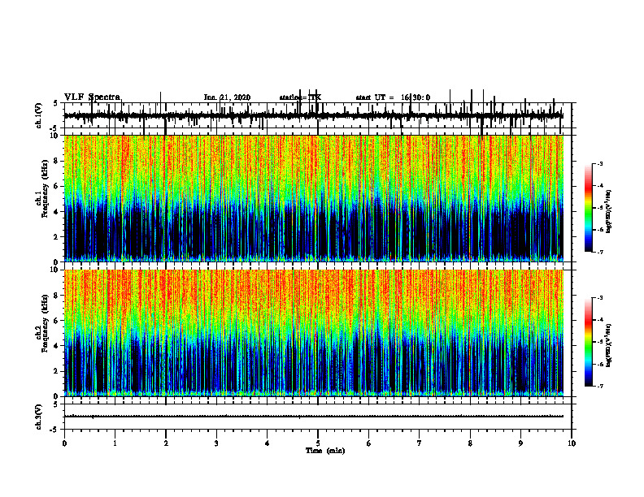Click the "9" minute tick label
The width and height of the screenshot is (644, 497).
click(520, 443)
